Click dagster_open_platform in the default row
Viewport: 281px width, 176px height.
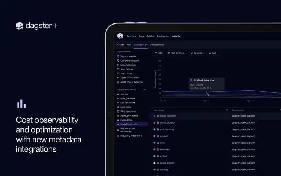pos(243,156)
